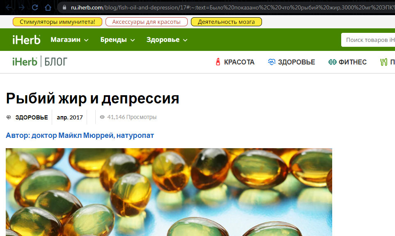Click the lipstick icon beside КРАСОТА
Screen dimensions: 395x236
[x=218, y=62]
